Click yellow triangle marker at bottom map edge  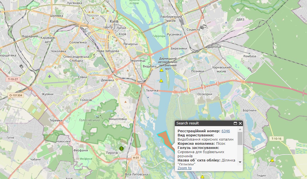202,176
